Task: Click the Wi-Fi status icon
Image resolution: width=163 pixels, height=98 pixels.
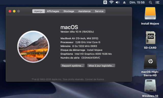Action: pyautogui.click(x=111, y=2)
